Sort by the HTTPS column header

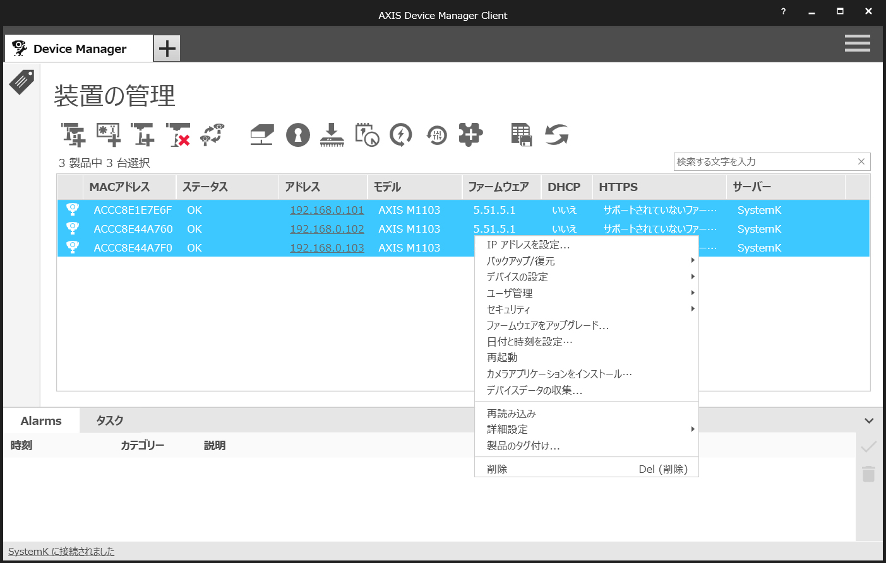[659, 187]
